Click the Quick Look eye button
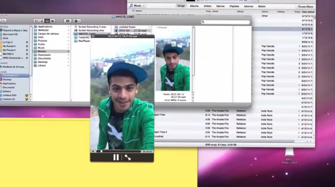 pos(67,21)
